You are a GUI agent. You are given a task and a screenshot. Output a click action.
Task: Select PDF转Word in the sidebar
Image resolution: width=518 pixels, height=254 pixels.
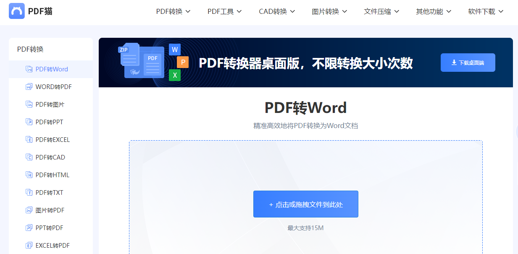(51, 69)
